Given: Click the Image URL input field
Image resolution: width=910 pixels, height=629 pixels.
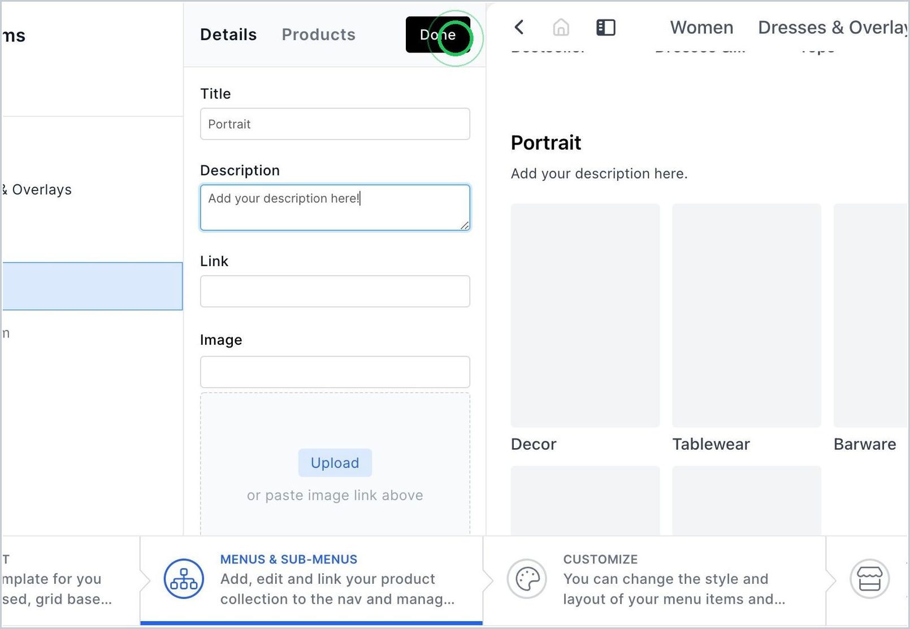Looking at the screenshot, I should (x=335, y=372).
